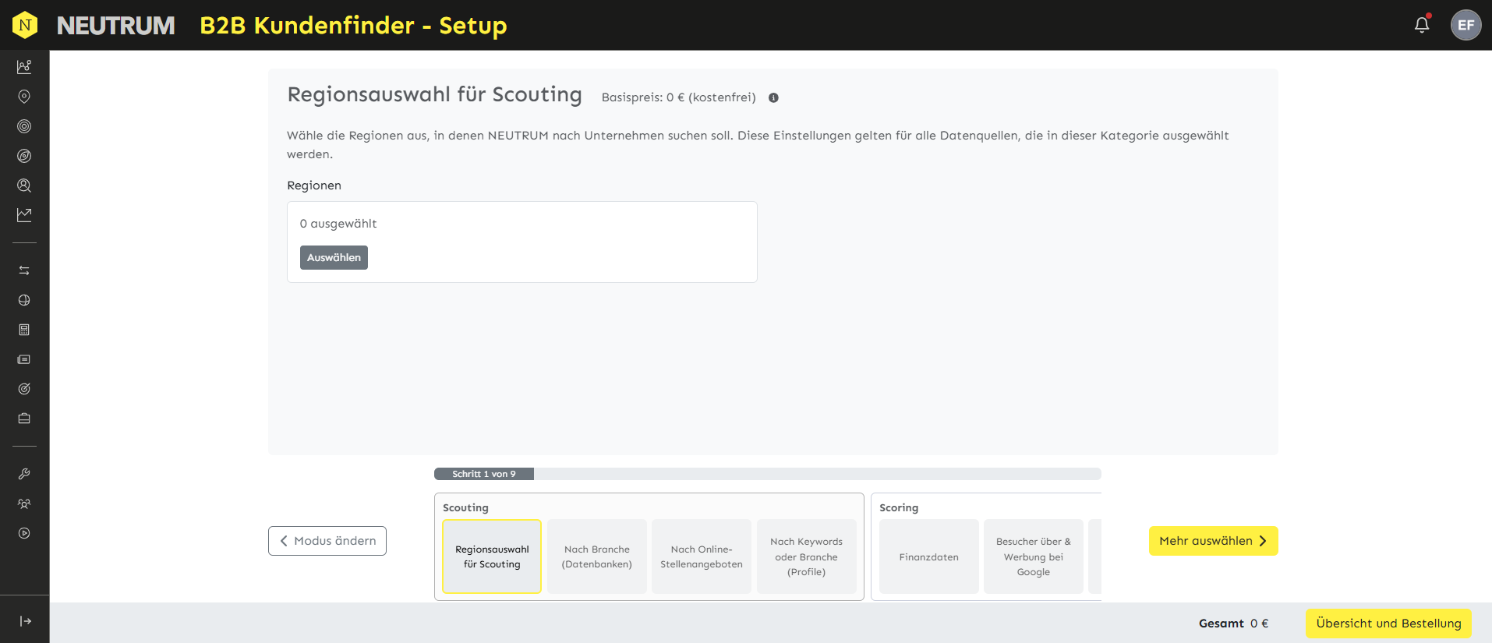Open the calculator icon in sidebar

[x=24, y=330]
